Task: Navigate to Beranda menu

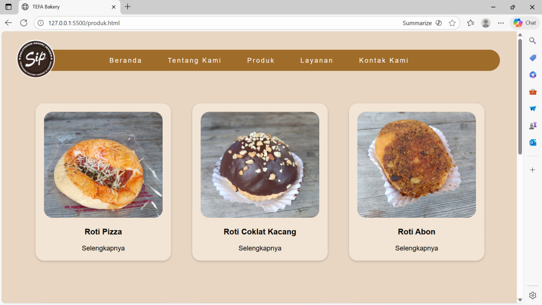Action: 126,61
